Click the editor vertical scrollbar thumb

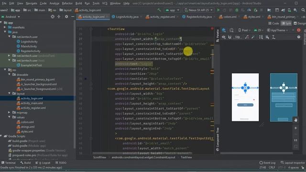(212, 58)
